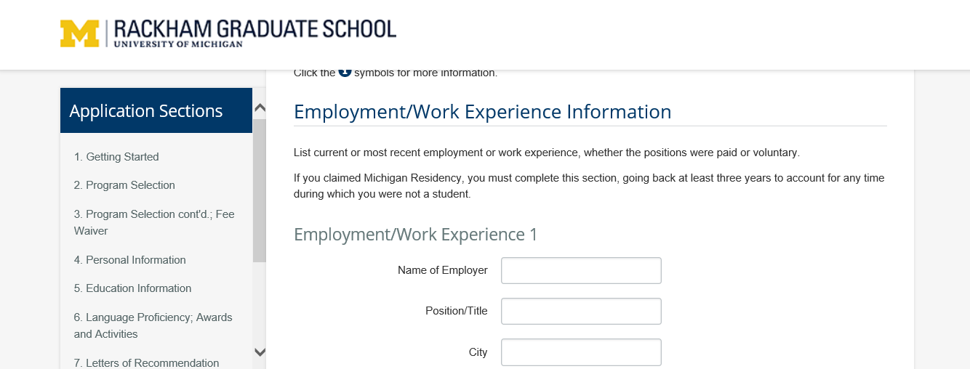970x369 pixels.
Task: Click the Name of Employer label
Action: (443, 270)
